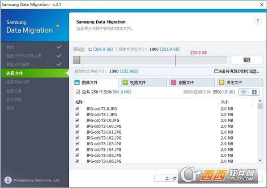Select file name JPG-cobT3-106.JPG

(x=104, y=161)
